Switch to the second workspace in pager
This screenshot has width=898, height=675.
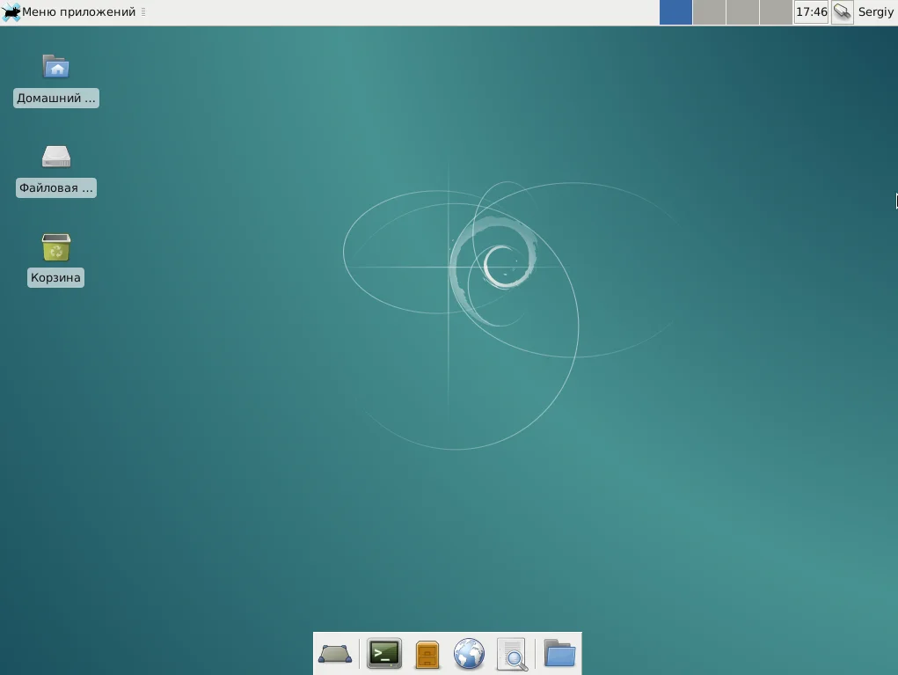coord(709,12)
